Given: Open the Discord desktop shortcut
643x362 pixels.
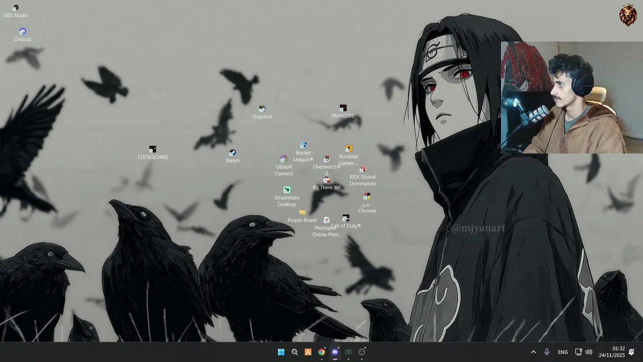Looking at the screenshot, I should [x=22, y=35].
